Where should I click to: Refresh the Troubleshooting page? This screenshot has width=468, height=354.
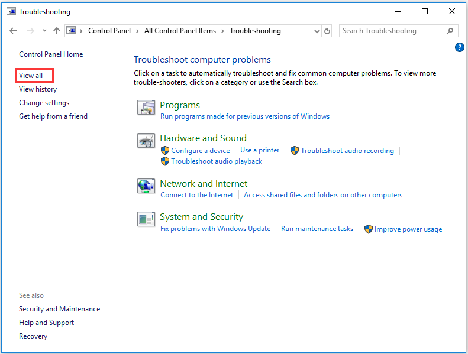coord(327,31)
